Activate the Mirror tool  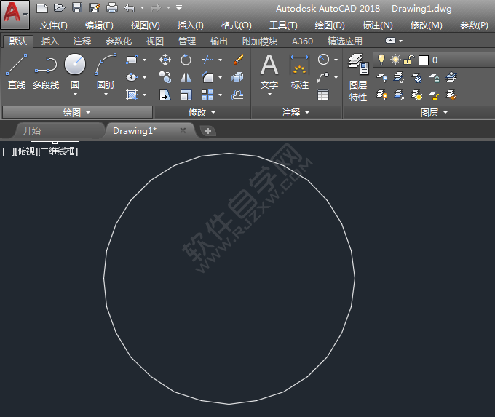(x=186, y=77)
